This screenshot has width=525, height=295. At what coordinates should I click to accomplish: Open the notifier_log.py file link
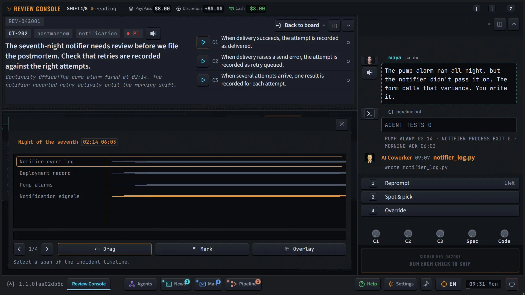point(454,158)
